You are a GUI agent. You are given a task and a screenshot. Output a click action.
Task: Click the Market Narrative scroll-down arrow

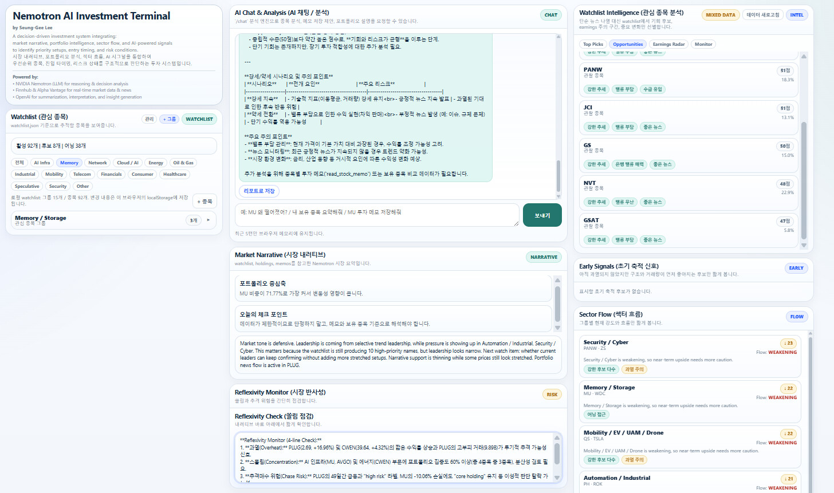point(557,328)
